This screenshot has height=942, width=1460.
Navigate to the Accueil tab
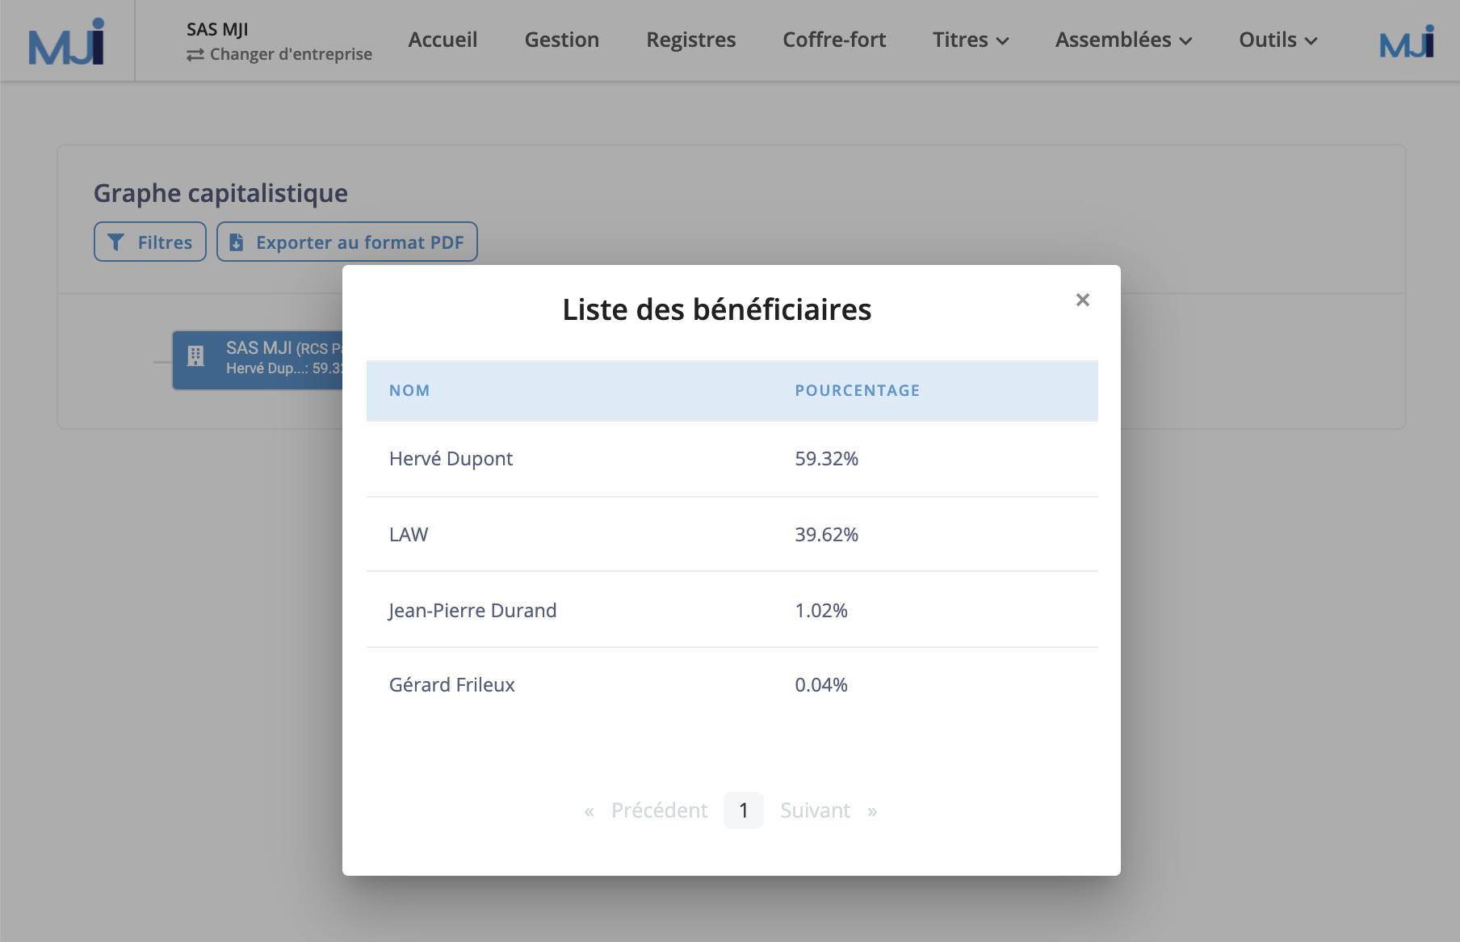(443, 39)
